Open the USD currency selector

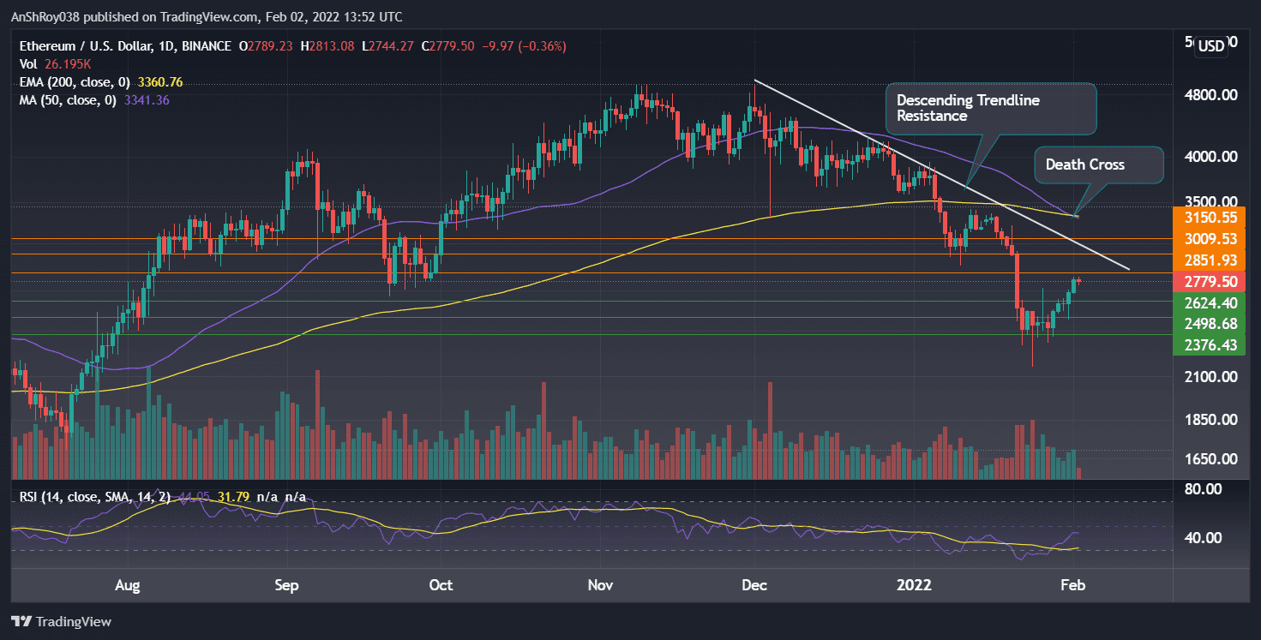tap(1210, 46)
